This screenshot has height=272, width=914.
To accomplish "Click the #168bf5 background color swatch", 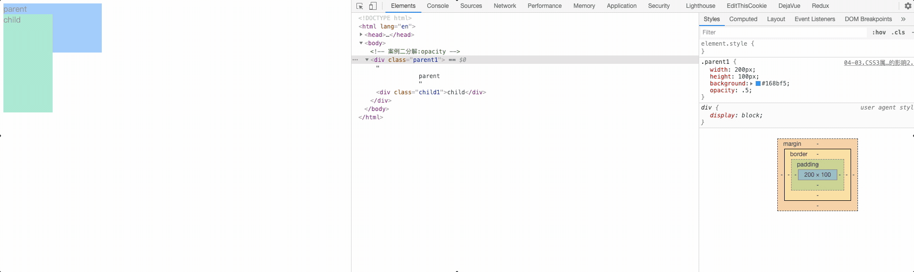I will [758, 83].
